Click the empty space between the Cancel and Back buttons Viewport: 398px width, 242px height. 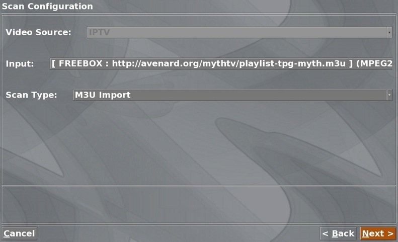coord(178,233)
